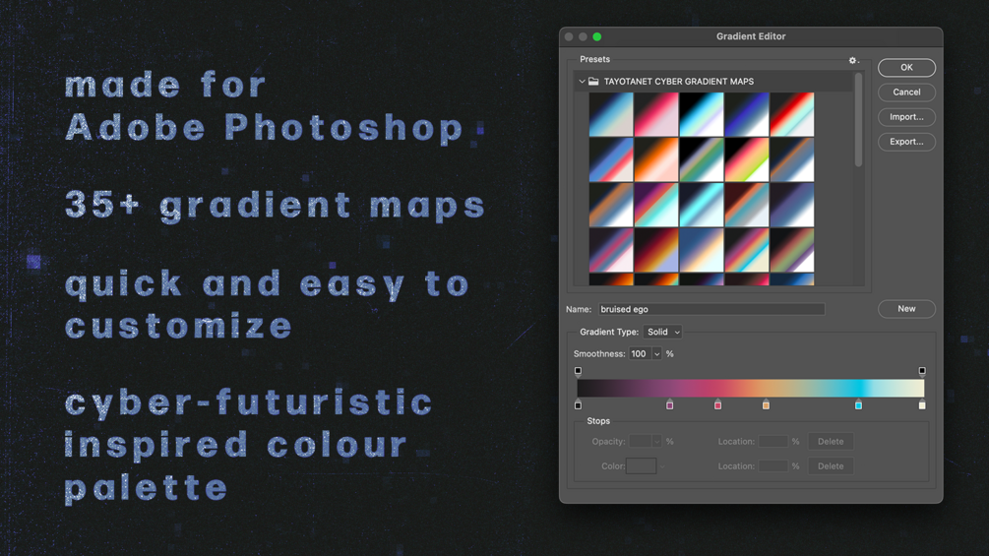Click OK to confirm the gradient

click(906, 68)
